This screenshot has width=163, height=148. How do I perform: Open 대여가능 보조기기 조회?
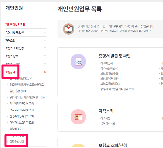tap(21, 123)
